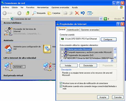
Task: Click the Up folder toolbar icon
Action: pyautogui.click(x=28, y=13)
